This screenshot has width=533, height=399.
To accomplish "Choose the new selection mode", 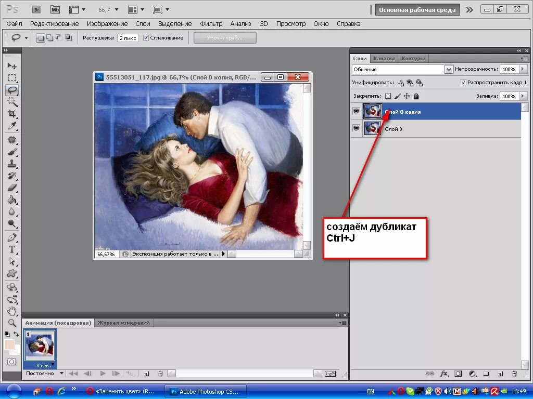I will [41, 37].
